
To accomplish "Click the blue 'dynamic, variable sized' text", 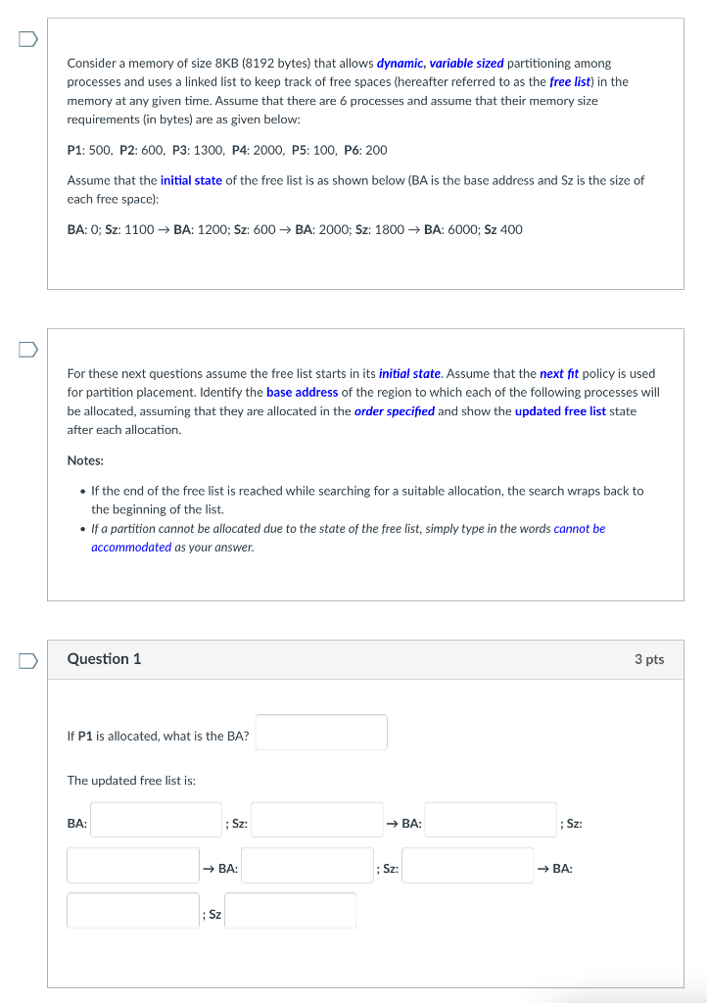I will 441,64.
